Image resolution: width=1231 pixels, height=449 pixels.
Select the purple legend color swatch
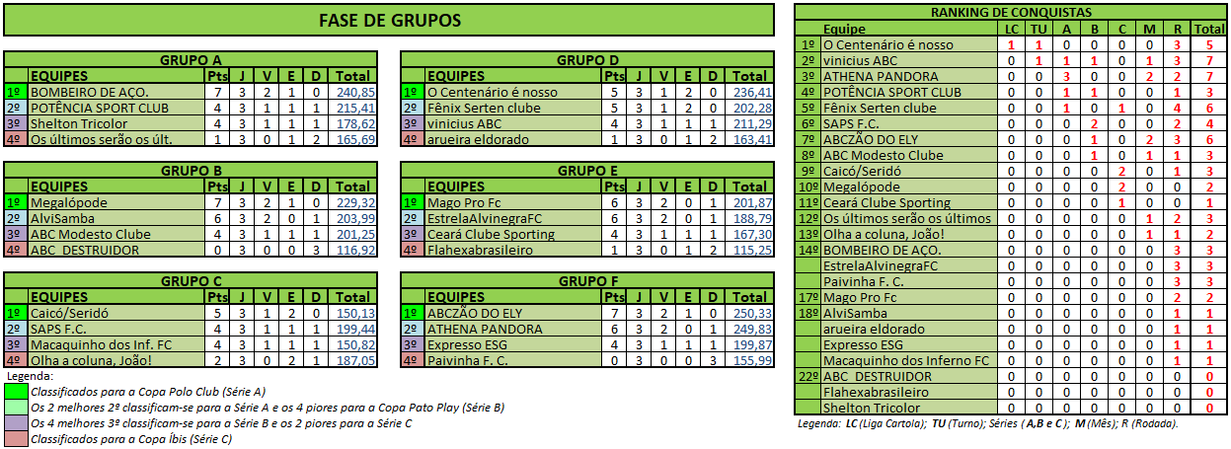coord(17,423)
